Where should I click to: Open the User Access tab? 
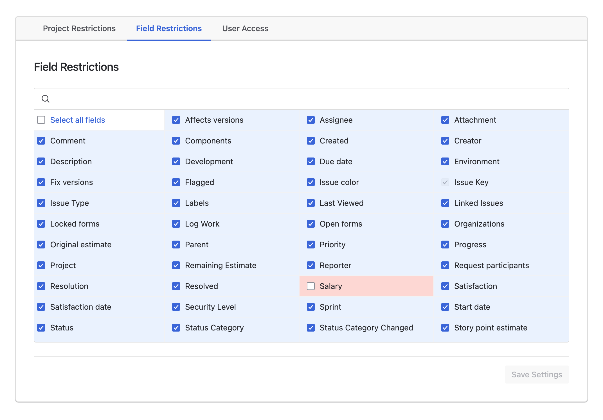245,28
